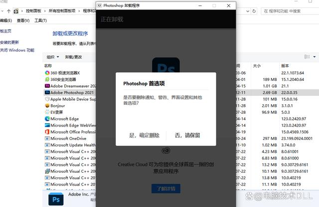Click the 在 程序和功能 中搜索 search field

(290, 11)
